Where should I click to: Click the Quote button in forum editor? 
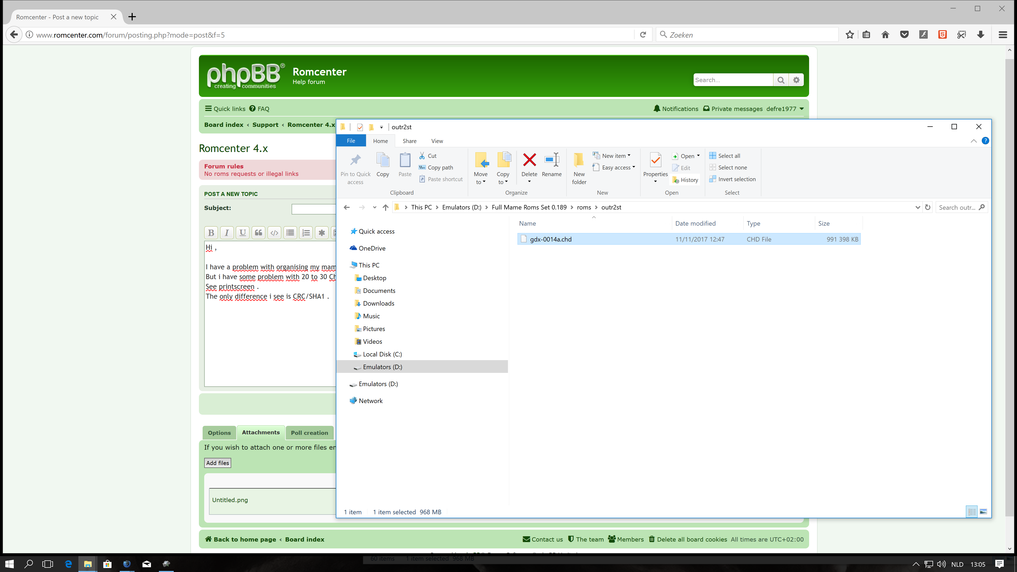[258, 233]
